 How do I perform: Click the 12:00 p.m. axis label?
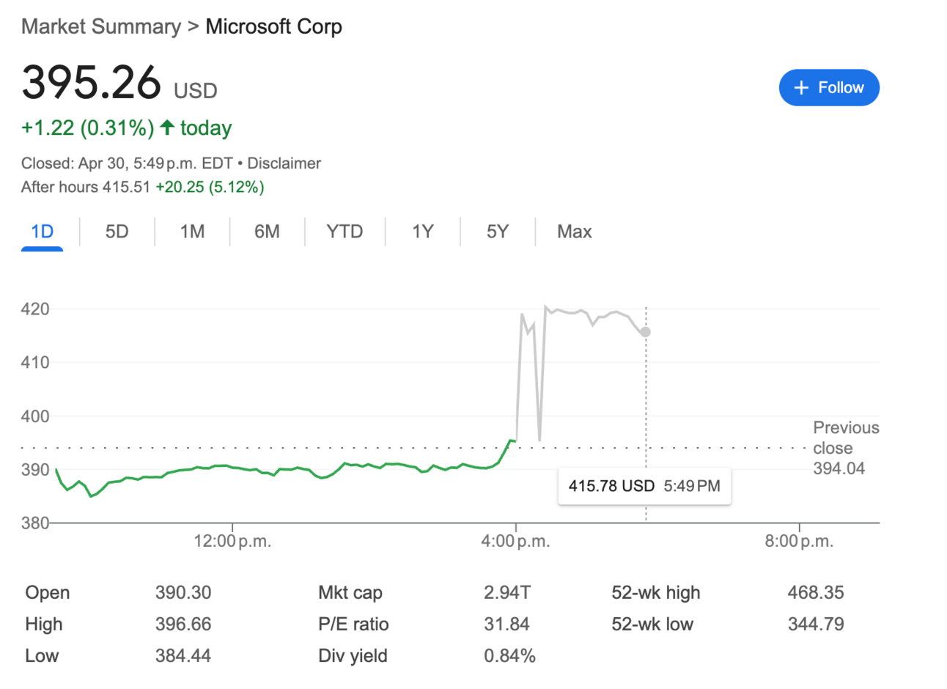point(232,542)
